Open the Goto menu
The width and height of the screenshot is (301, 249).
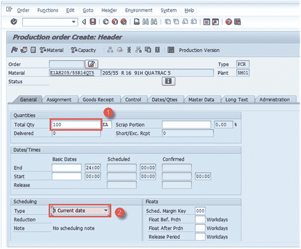[88, 10]
